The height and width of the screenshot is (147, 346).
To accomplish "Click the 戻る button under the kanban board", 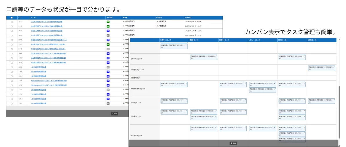I will (233, 143).
